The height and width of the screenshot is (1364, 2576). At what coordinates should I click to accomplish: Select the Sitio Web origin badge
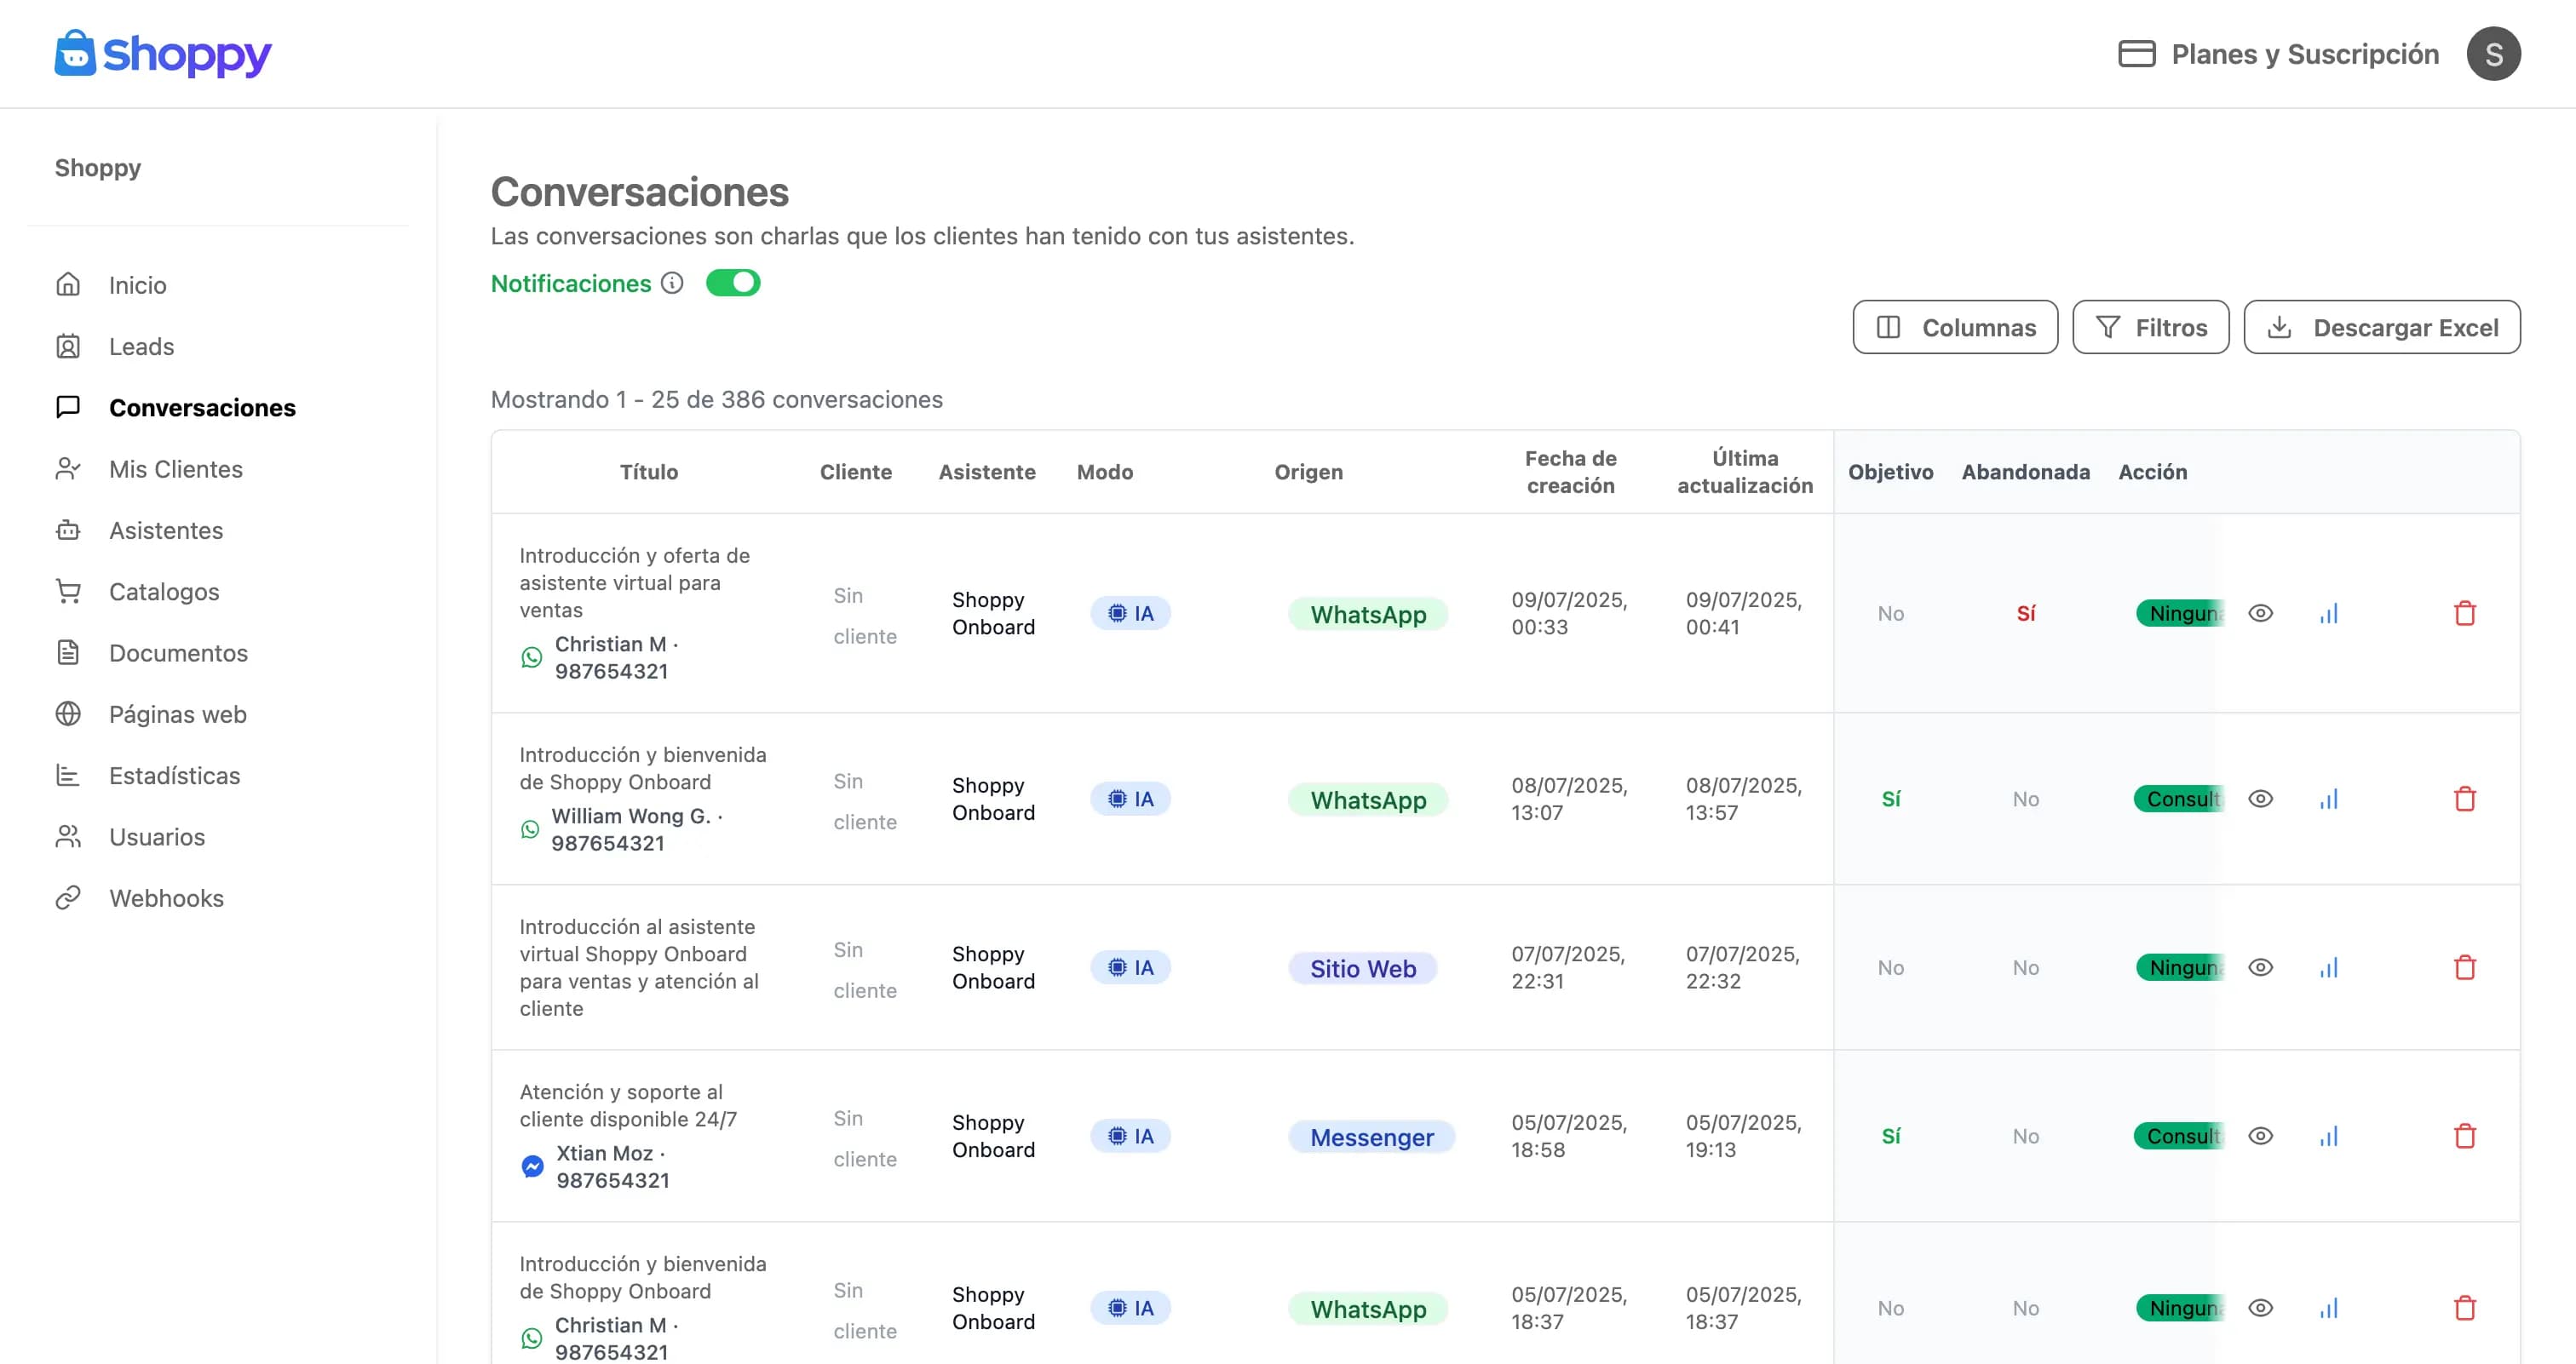[1362, 968]
